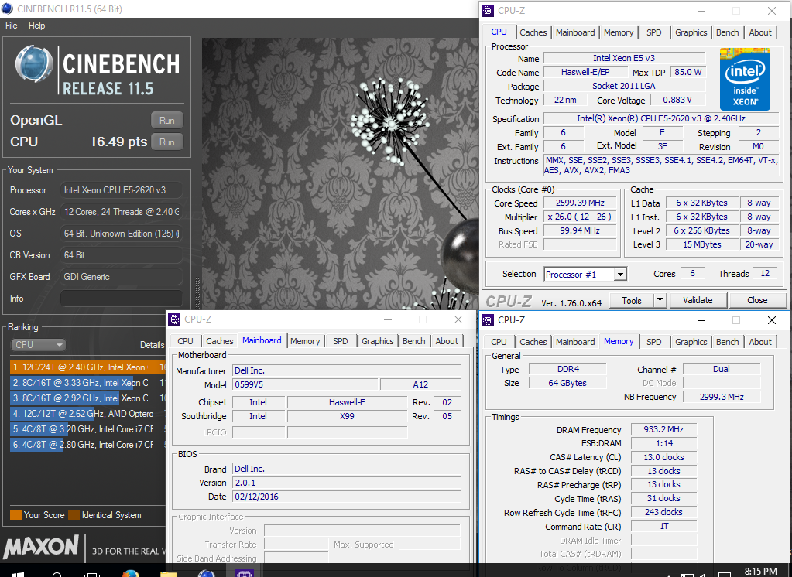Click the GFX Board field GDI Generic

click(122, 277)
